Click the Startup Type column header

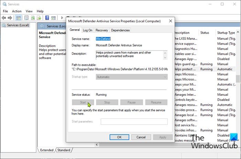pyautogui.click(x=226, y=33)
